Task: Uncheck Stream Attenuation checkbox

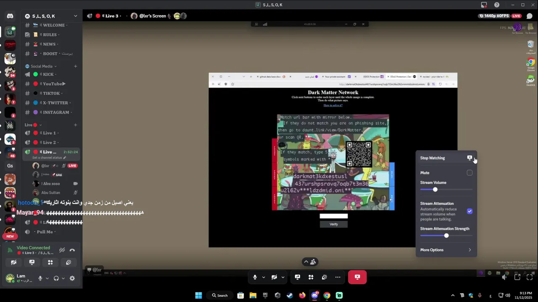Action: 469,211
